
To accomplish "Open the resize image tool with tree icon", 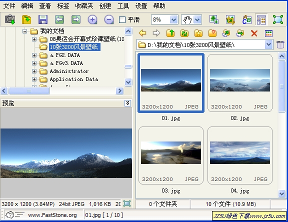I will coord(214,19).
